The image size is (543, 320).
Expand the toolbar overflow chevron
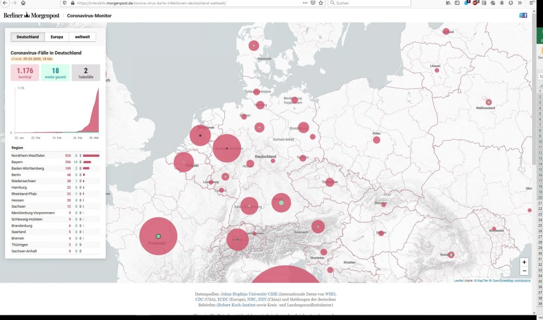[520, 3]
